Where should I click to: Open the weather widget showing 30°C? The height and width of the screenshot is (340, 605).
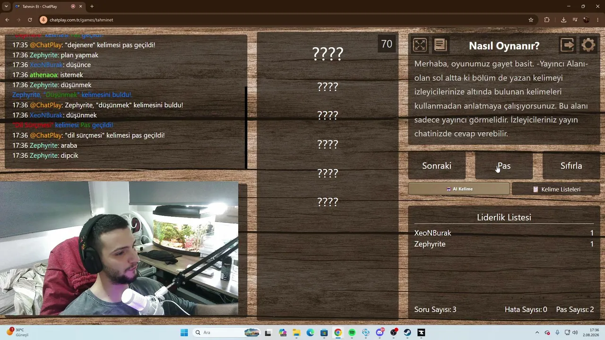(18, 332)
